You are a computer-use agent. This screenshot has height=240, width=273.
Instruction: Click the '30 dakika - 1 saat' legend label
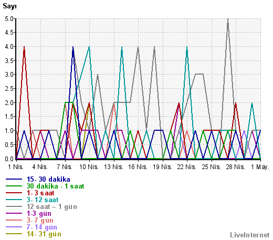pos(55,186)
